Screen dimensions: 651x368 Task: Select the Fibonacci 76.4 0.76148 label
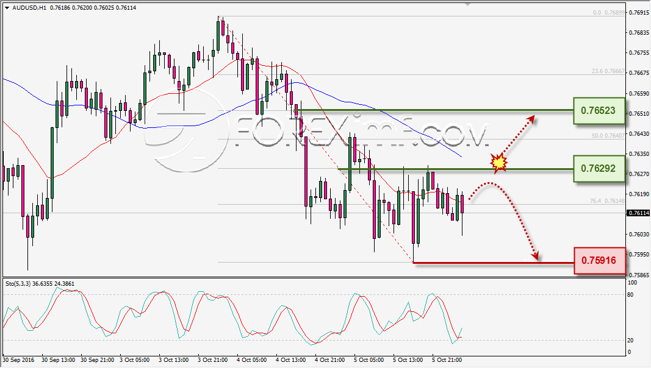point(607,200)
